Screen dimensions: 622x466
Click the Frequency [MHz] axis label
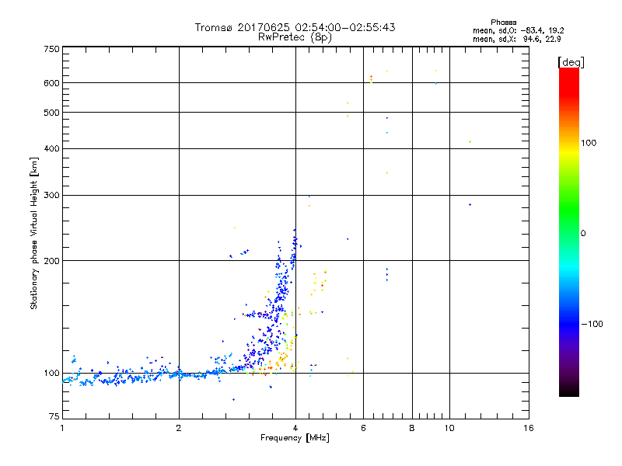[x=295, y=439]
